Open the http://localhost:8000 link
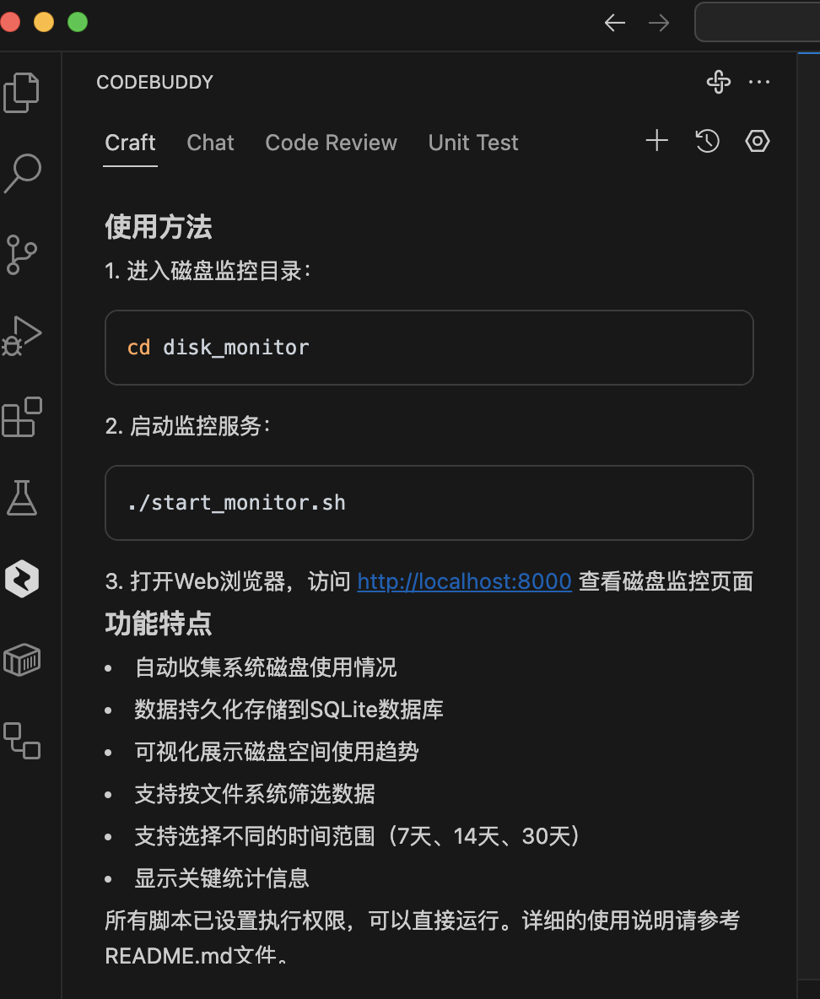Viewport: 820px width, 999px height. [x=465, y=581]
